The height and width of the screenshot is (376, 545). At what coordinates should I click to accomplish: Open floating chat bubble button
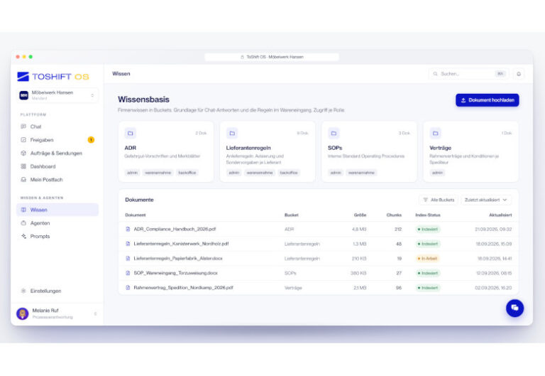(x=514, y=308)
